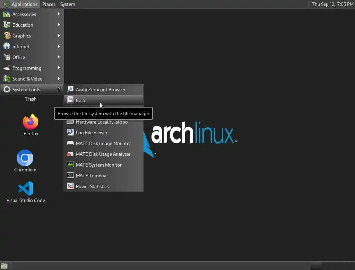The width and height of the screenshot is (355, 270).
Task: Open MATE Terminal entry
Action: tap(103, 176)
